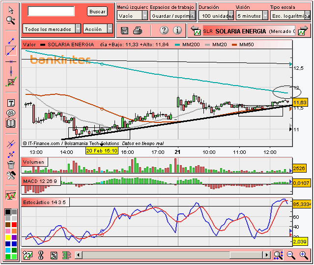Pick the brown color swatch
314x265 pixels.
coord(8,225)
